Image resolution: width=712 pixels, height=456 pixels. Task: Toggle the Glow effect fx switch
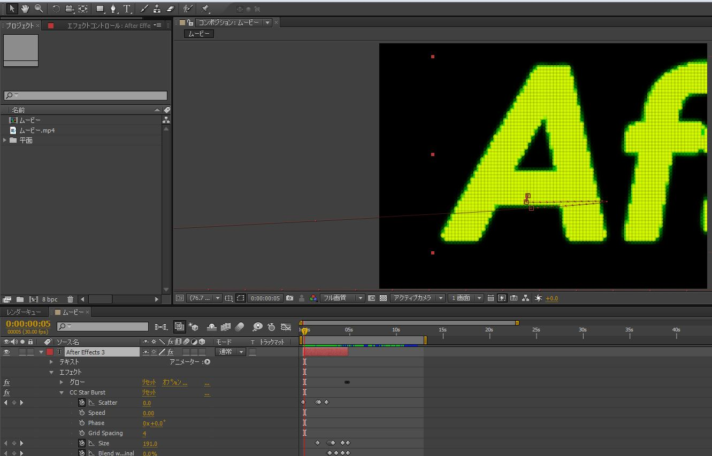tap(7, 382)
